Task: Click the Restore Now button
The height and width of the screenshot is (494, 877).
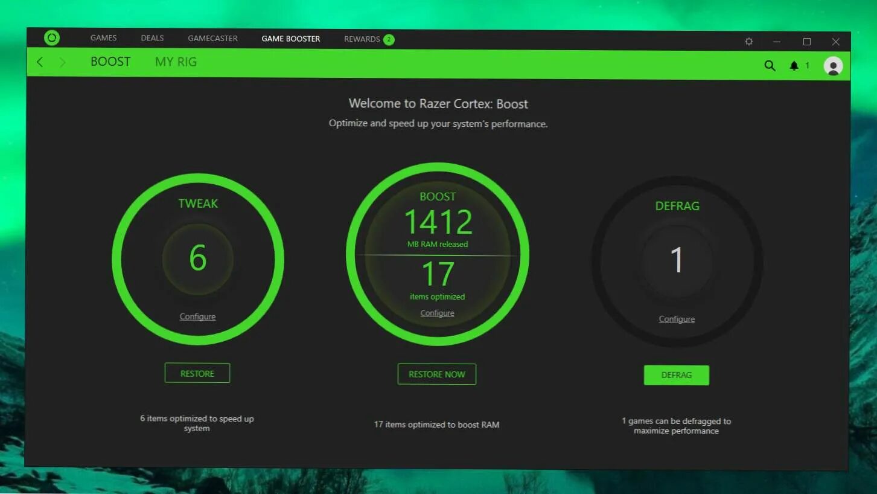Action: click(437, 374)
